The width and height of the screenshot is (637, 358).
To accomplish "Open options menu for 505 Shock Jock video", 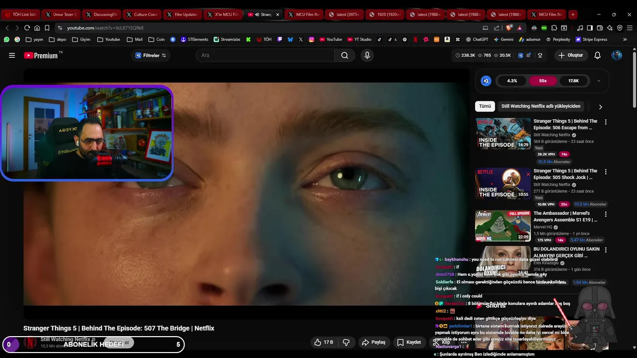I will [606, 172].
